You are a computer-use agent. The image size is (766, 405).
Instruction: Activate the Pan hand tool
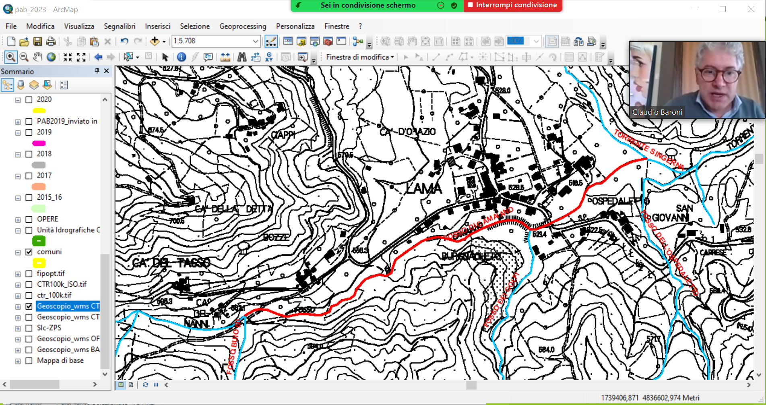tap(37, 57)
